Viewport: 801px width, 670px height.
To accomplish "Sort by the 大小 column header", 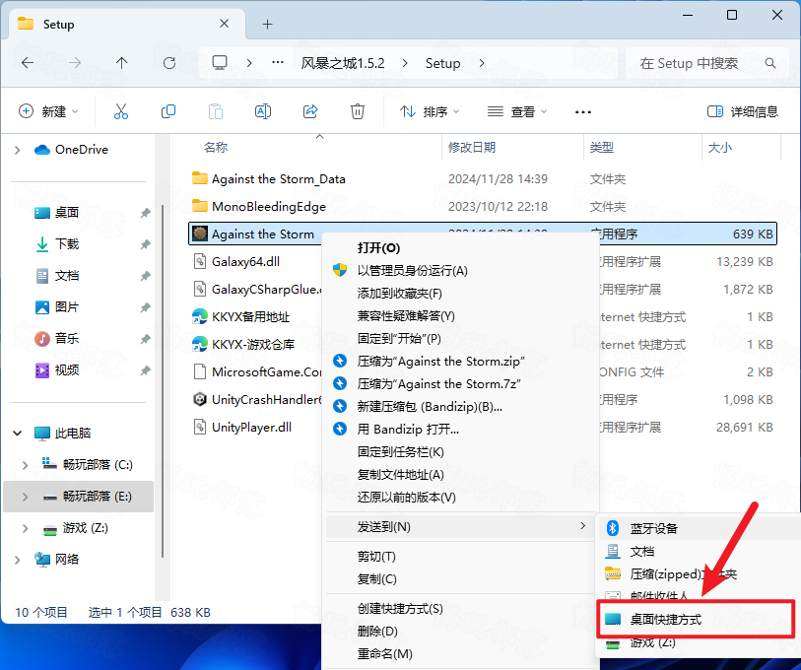I will [720, 148].
